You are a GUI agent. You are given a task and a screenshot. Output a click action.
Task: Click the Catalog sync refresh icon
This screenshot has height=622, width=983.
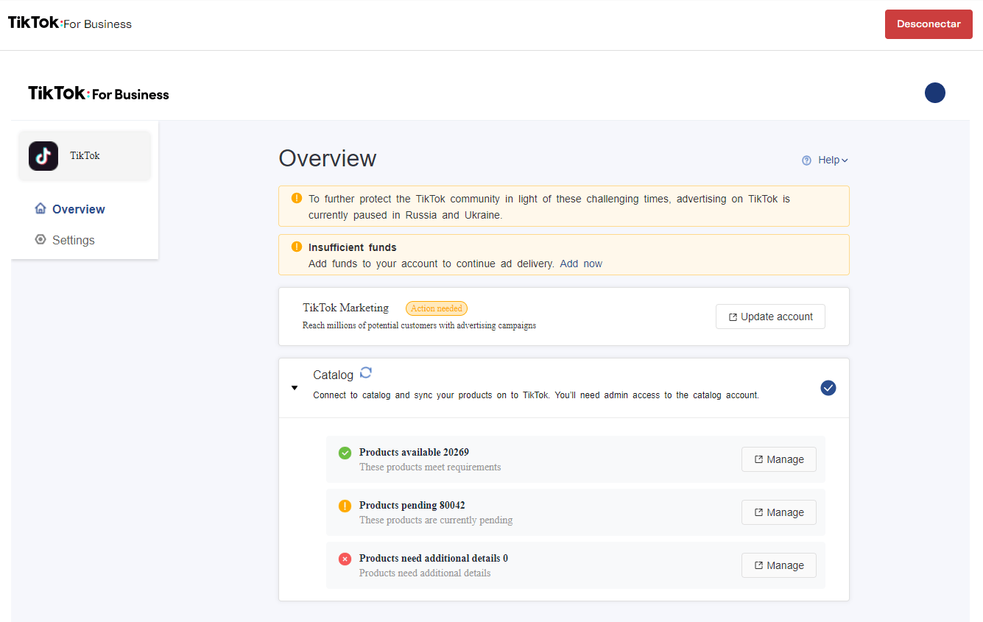point(366,372)
